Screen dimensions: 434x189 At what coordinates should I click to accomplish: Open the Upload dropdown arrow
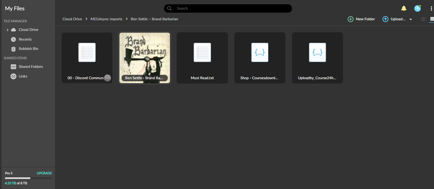pyautogui.click(x=411, y=19)
